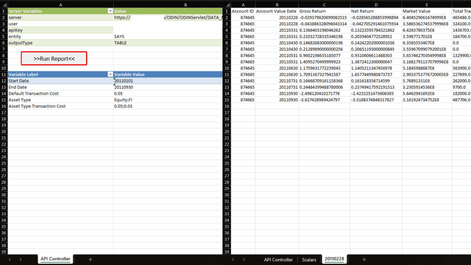Click select-all corner of right sheet
Screen dimensions: 471x265
coord(227,4)
